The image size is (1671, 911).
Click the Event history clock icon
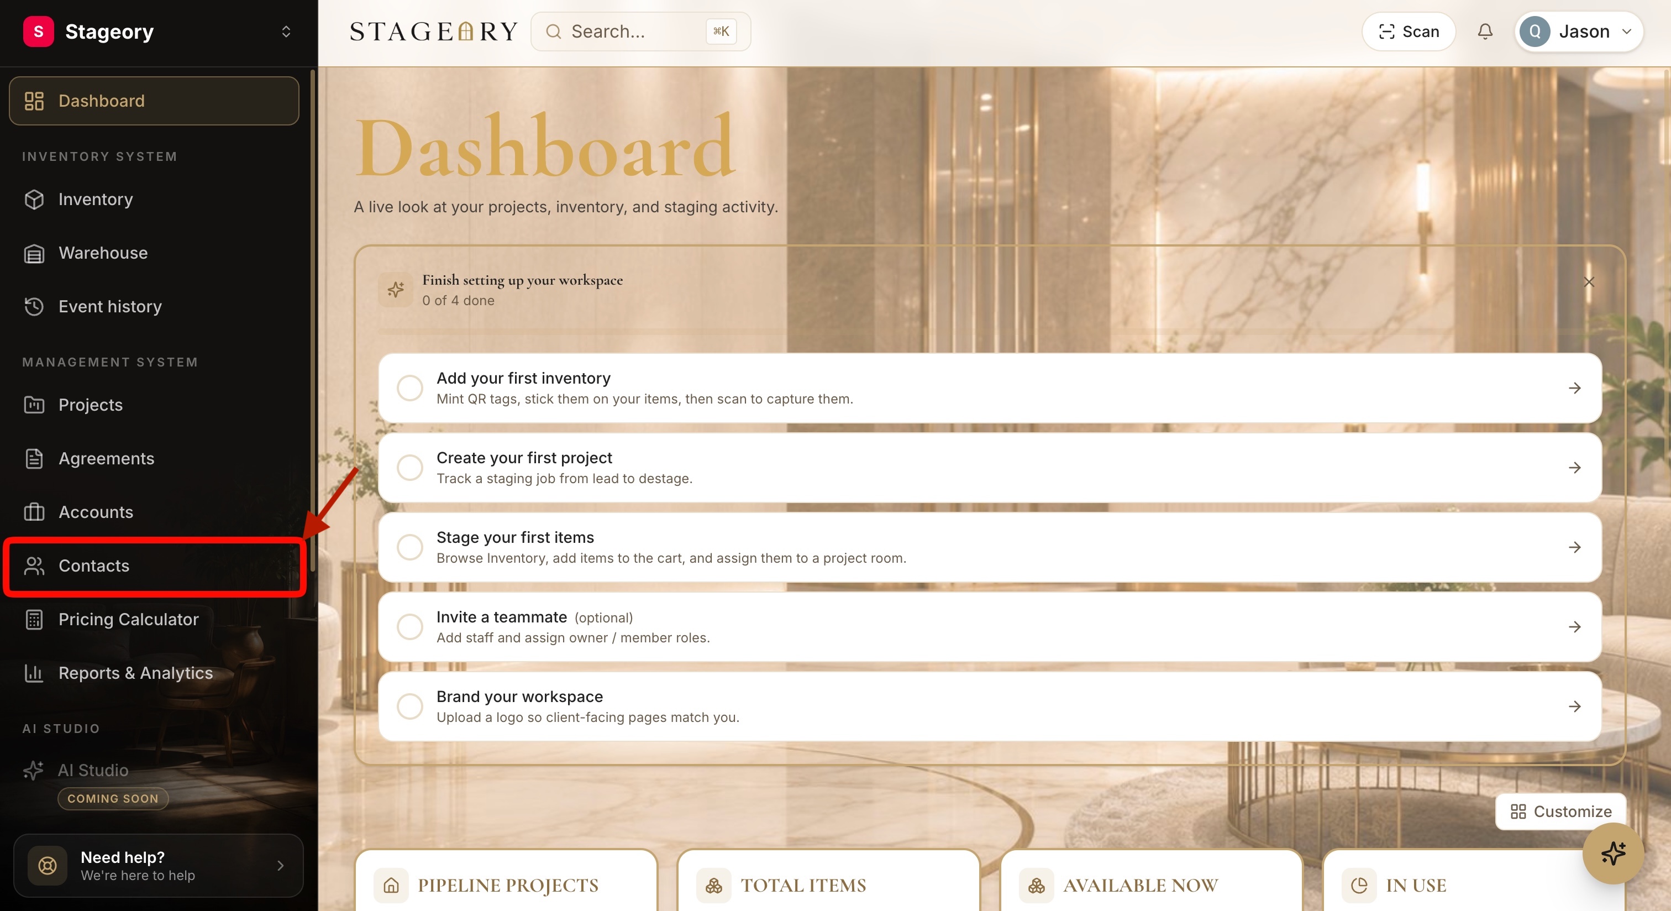click(x=34, y=306)
